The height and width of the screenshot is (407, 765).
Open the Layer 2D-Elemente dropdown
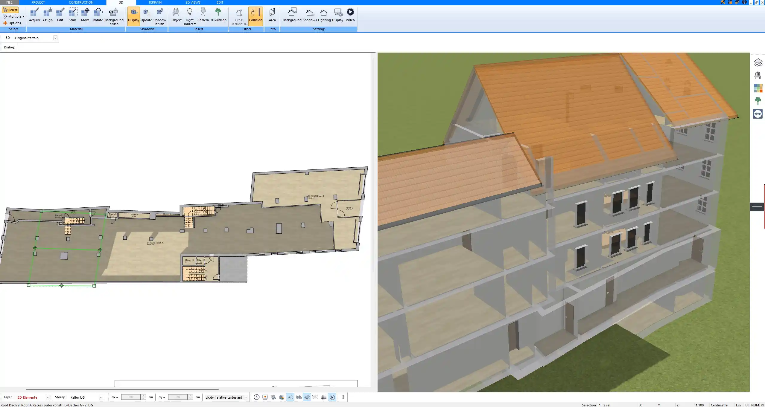click(48, 397)
